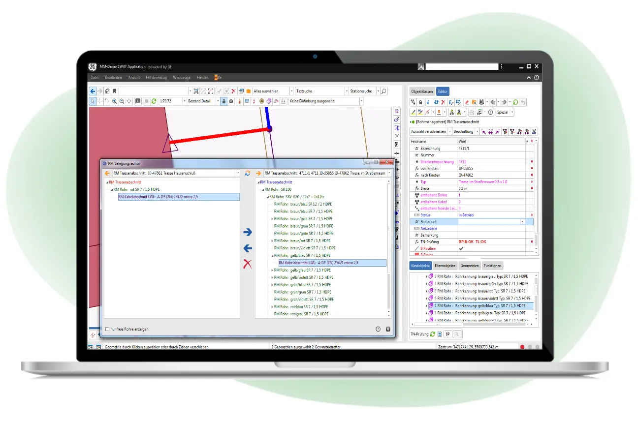The width and height of the screenshot is (638, 423).
Task: Expand the 'braun/gelb SR 7 / 1,5 HDPE' node
Action: tap(272, 218)
